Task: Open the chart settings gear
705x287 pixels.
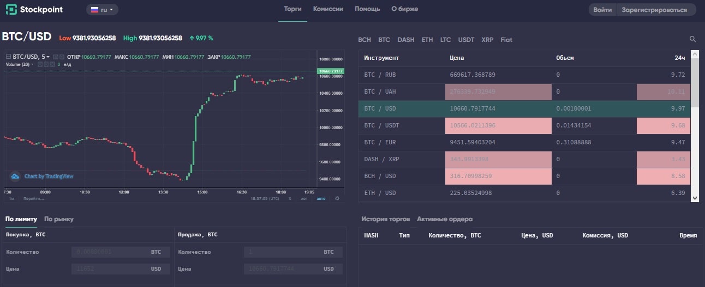Action: point(337,198)
